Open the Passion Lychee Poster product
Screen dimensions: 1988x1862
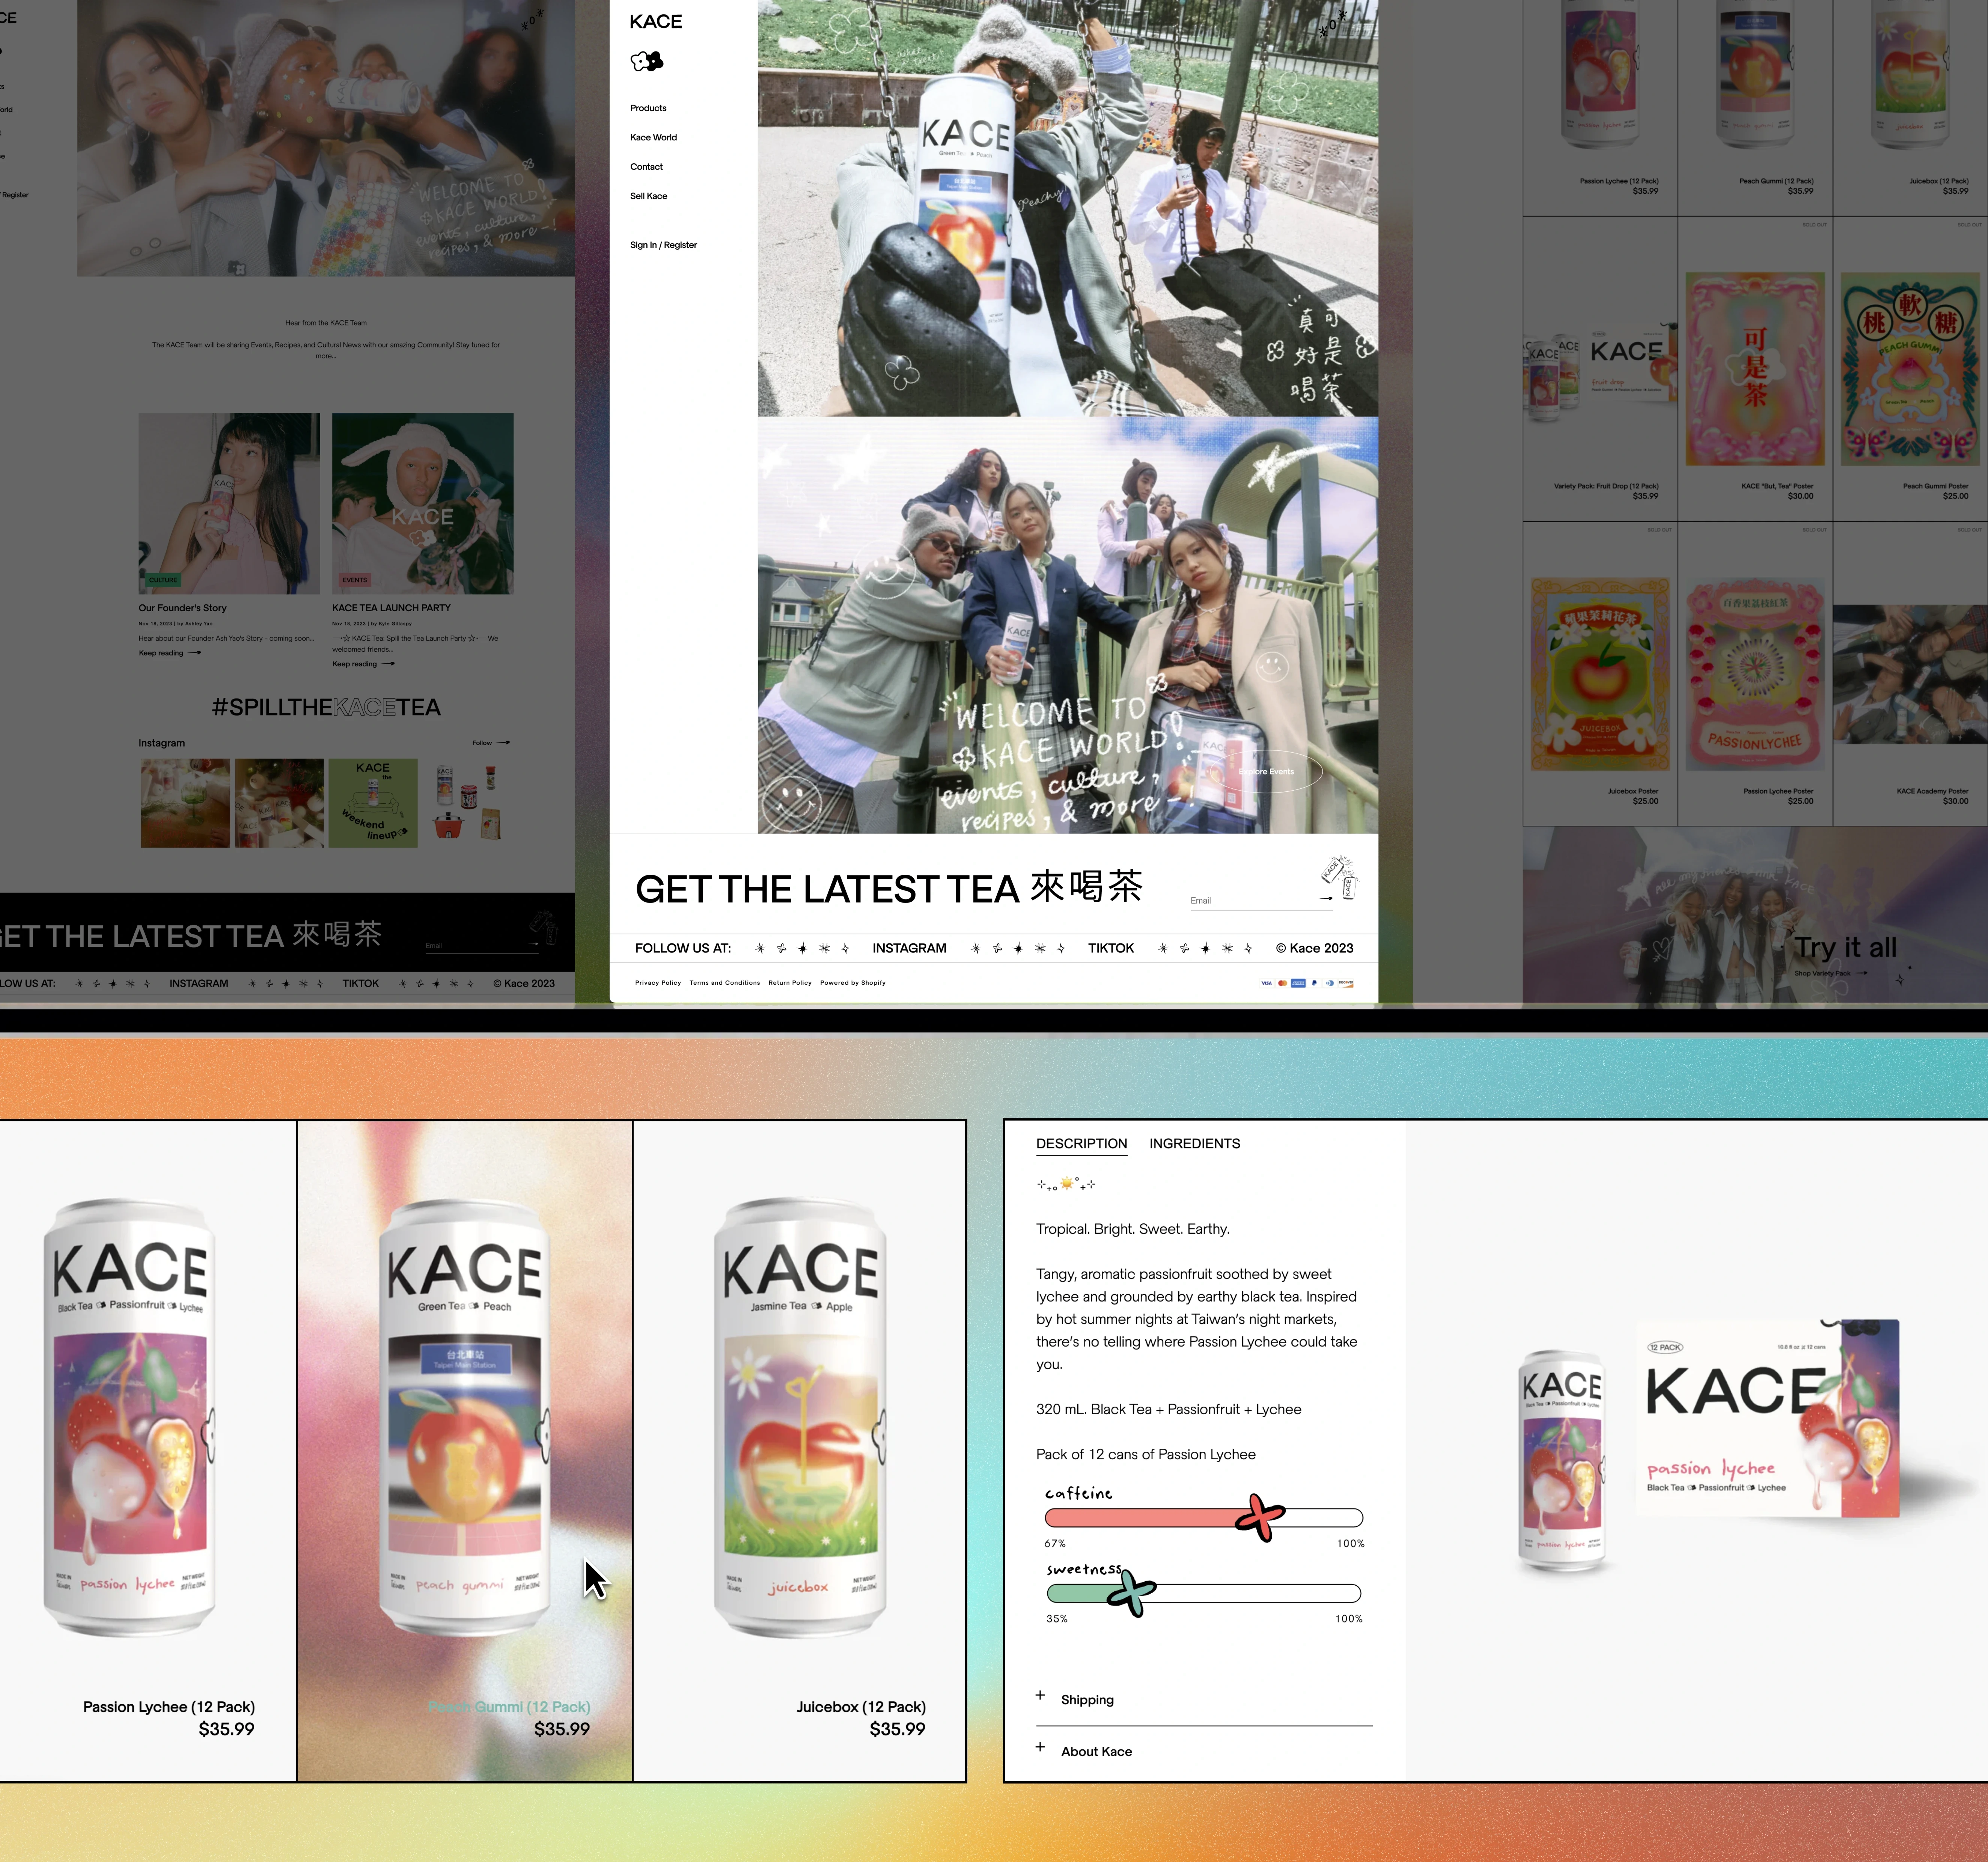click(x=1755, y=674)
